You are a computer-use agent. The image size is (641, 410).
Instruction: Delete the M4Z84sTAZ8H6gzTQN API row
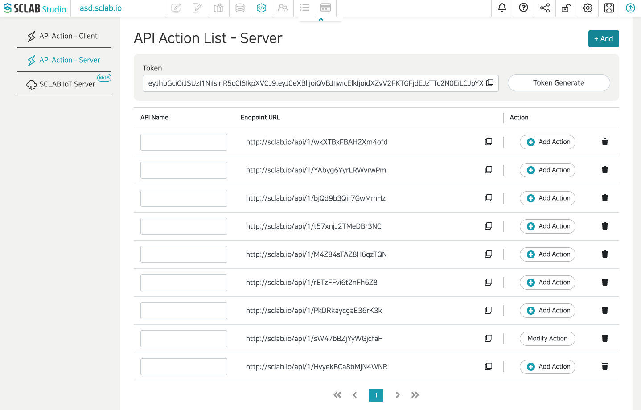605,254
